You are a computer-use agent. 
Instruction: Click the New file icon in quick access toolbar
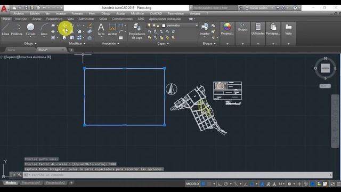tap(14, 8)
